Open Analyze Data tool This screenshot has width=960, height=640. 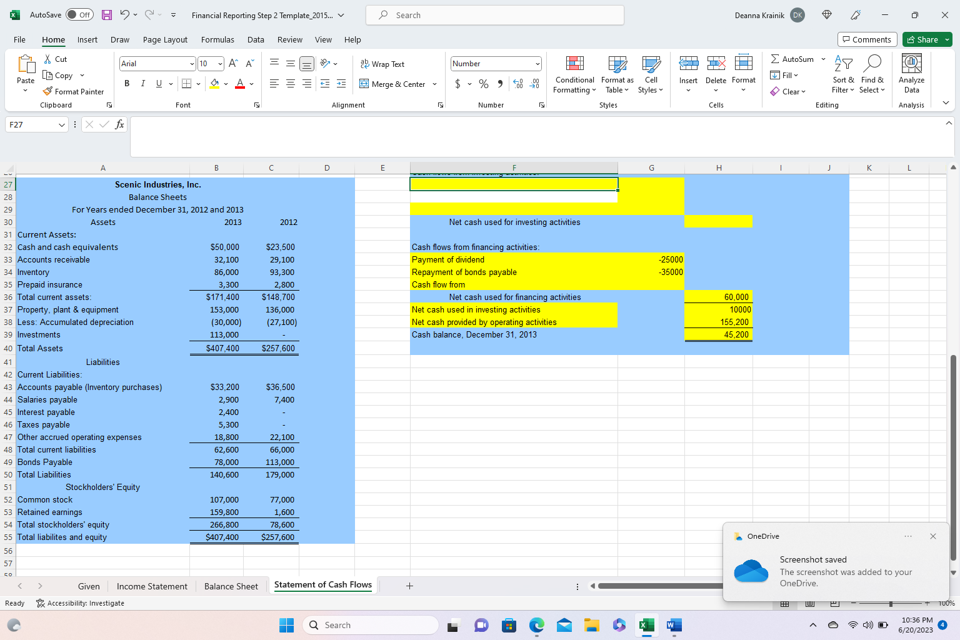click(911, 74)
